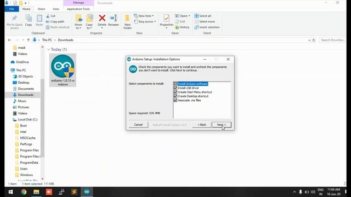Open Desktop in navigation pane

(24, 83)
